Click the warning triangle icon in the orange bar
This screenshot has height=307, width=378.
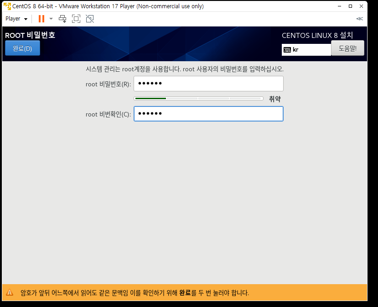pyautogui.click(x=10, y=292)
